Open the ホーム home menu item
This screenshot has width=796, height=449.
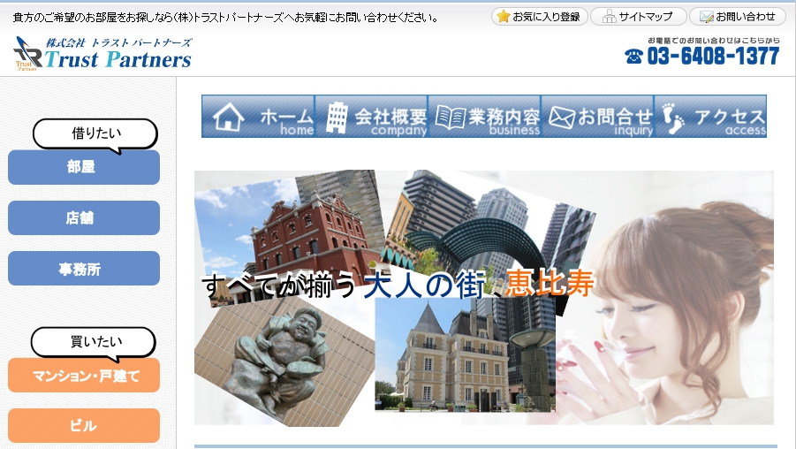click(x=258, y=117)
